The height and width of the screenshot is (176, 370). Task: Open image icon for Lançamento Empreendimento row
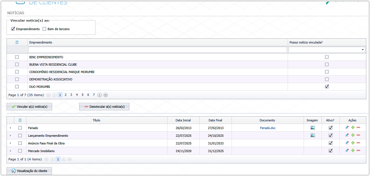click(313, 136)
